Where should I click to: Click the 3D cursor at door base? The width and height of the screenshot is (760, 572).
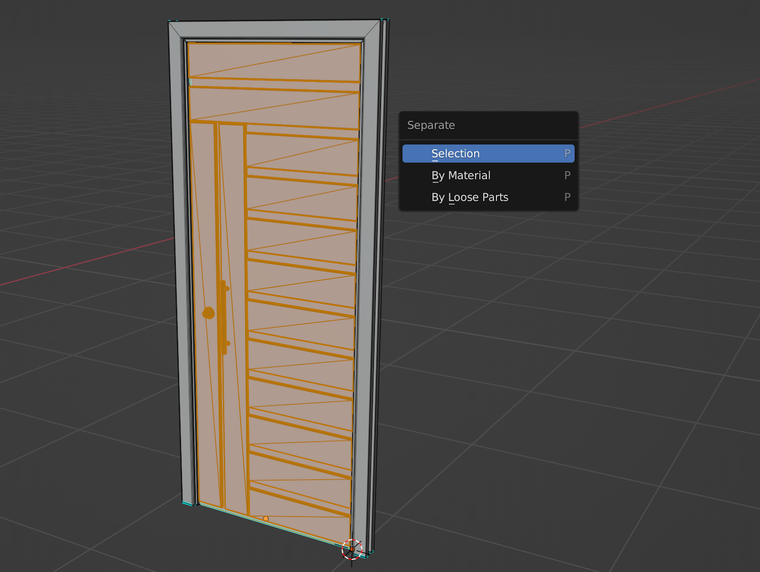point(352,550)
